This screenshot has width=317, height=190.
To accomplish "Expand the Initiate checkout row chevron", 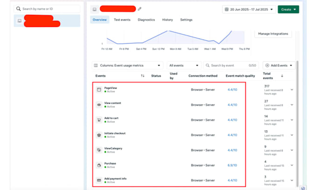I will pyautogui.click(x=292, y=135).
